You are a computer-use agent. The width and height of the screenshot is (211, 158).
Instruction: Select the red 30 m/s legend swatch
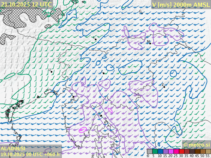click(x=181, y=151)
